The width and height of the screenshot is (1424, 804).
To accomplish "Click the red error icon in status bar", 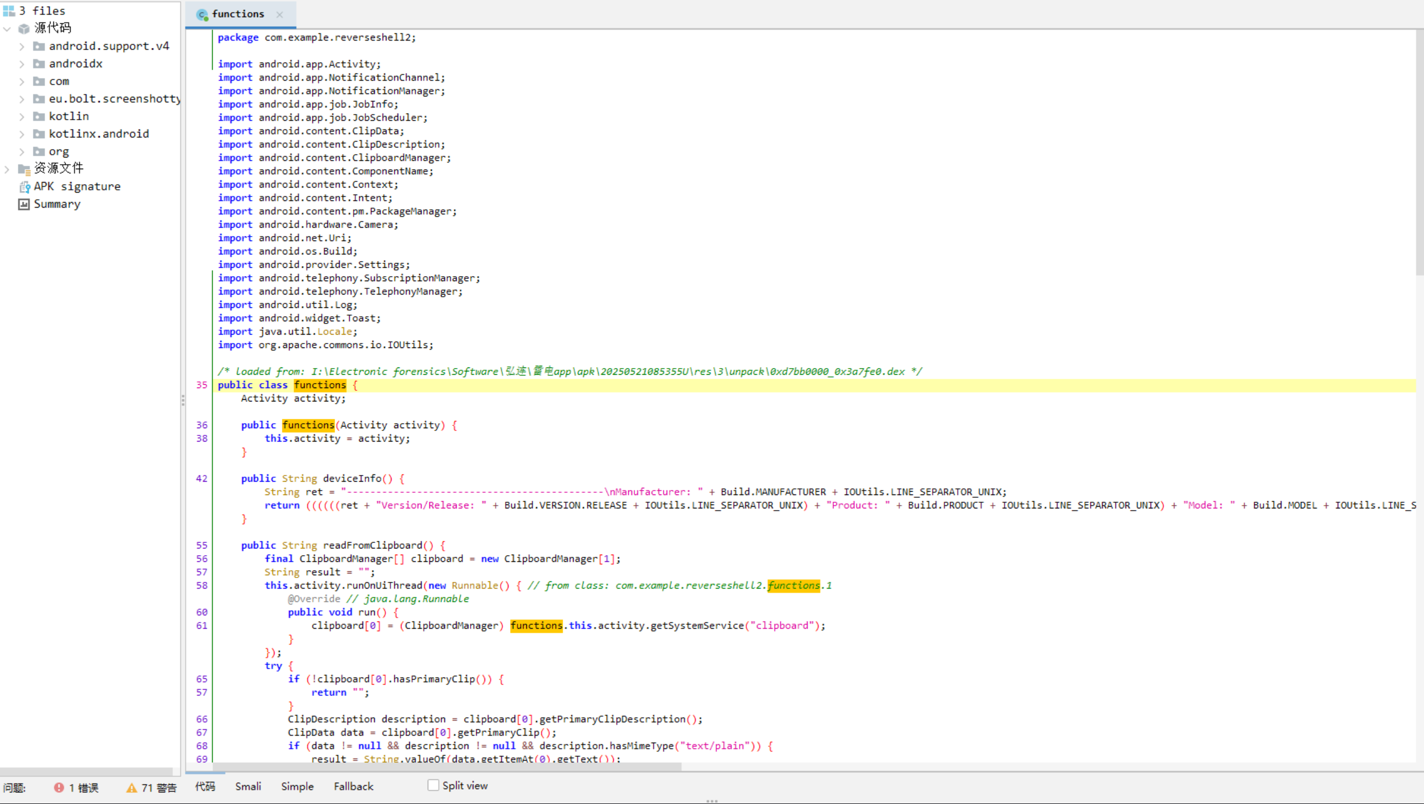I will point(58,787).
